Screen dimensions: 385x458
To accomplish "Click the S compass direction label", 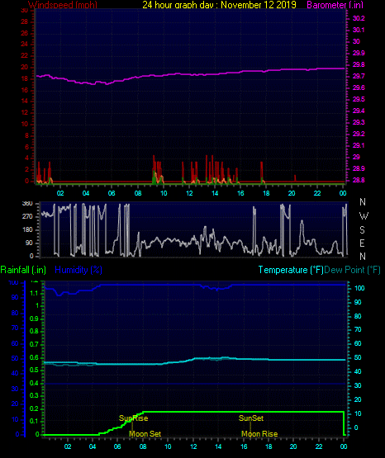I will click(x=362, y=230).
